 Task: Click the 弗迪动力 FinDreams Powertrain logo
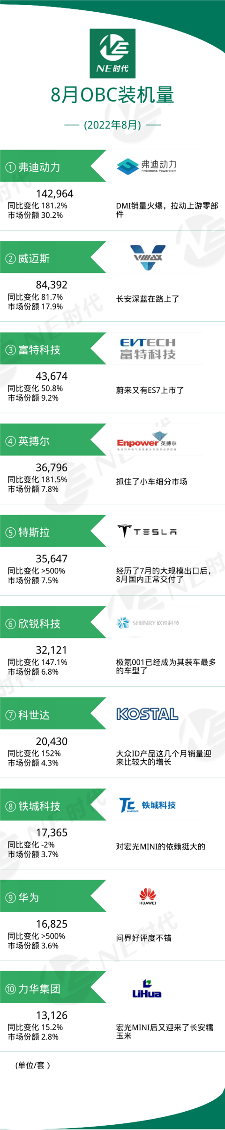(147, 166)
